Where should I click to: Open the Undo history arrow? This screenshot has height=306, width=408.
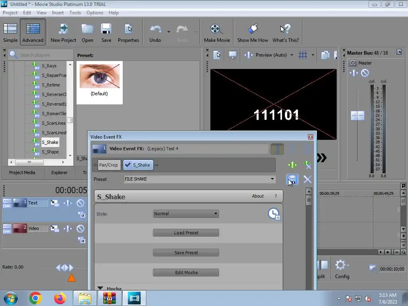tap(169, 32)
